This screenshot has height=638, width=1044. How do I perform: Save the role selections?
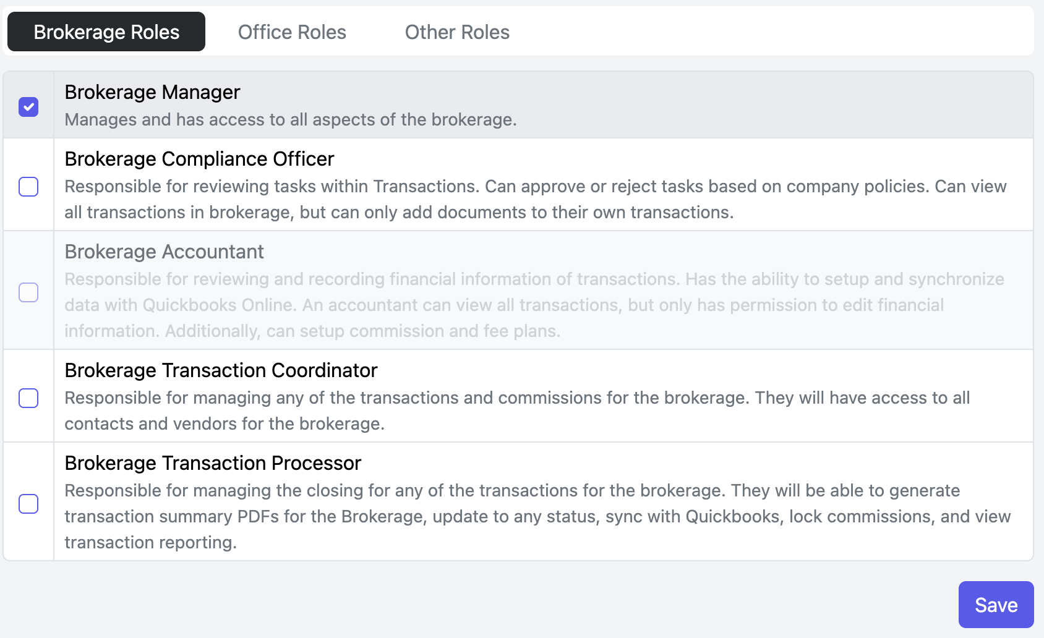click(996, 605)
